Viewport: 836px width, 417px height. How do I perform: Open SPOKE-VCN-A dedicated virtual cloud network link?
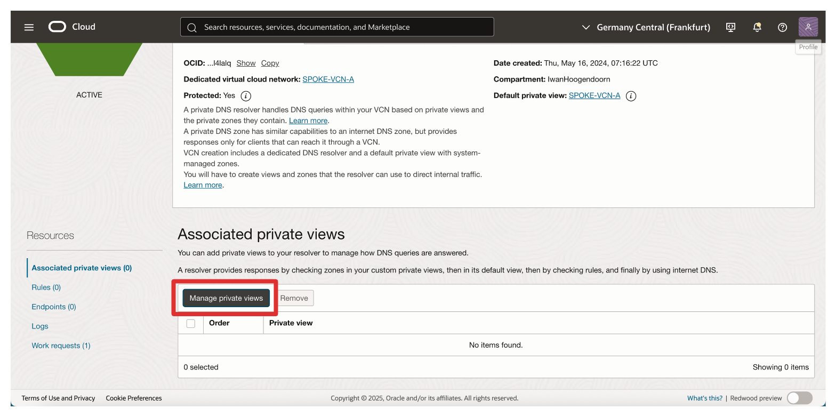point(328,79)
